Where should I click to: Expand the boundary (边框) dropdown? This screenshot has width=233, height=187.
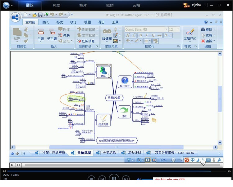coord(72,41)
